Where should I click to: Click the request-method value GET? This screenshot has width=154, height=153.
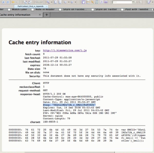pyautogui.click(x=45, y=90)
